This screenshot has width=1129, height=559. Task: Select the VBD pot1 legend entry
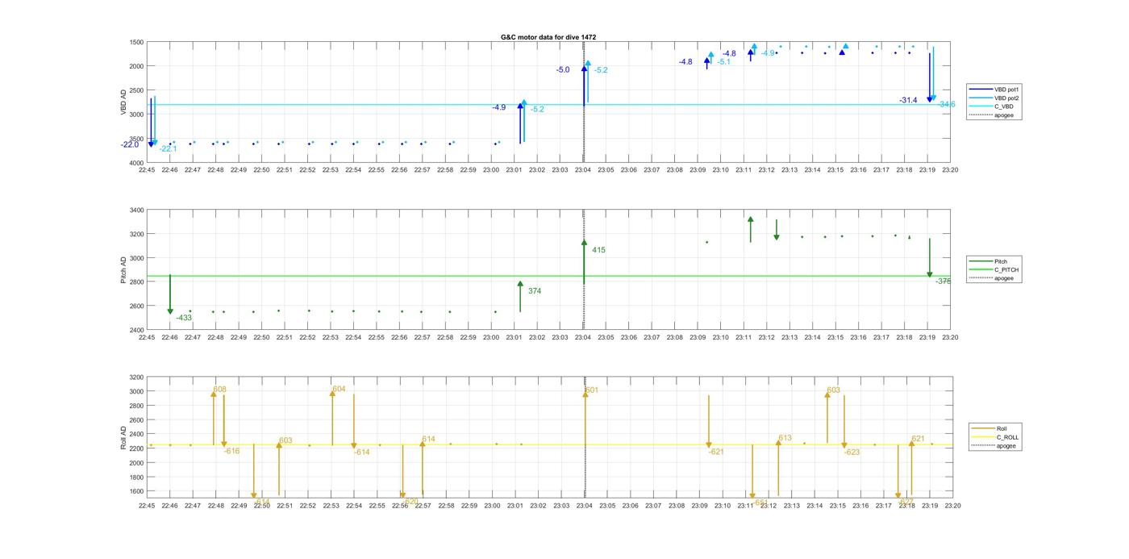click(x=994, y=89)
